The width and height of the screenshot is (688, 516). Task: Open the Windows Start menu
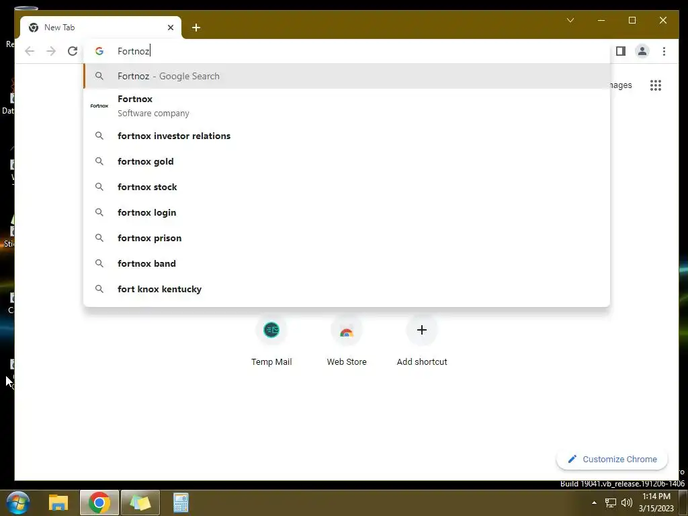pos(17,503)
